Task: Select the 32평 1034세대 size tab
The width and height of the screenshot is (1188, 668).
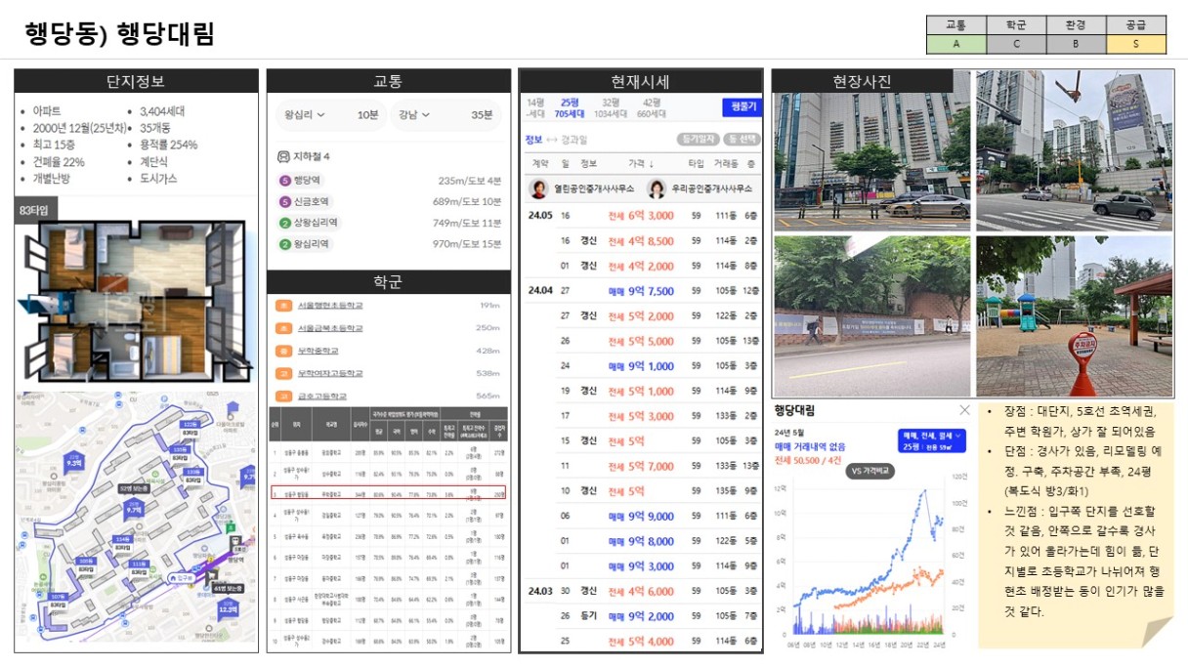Action: click(x=611, y=107)
